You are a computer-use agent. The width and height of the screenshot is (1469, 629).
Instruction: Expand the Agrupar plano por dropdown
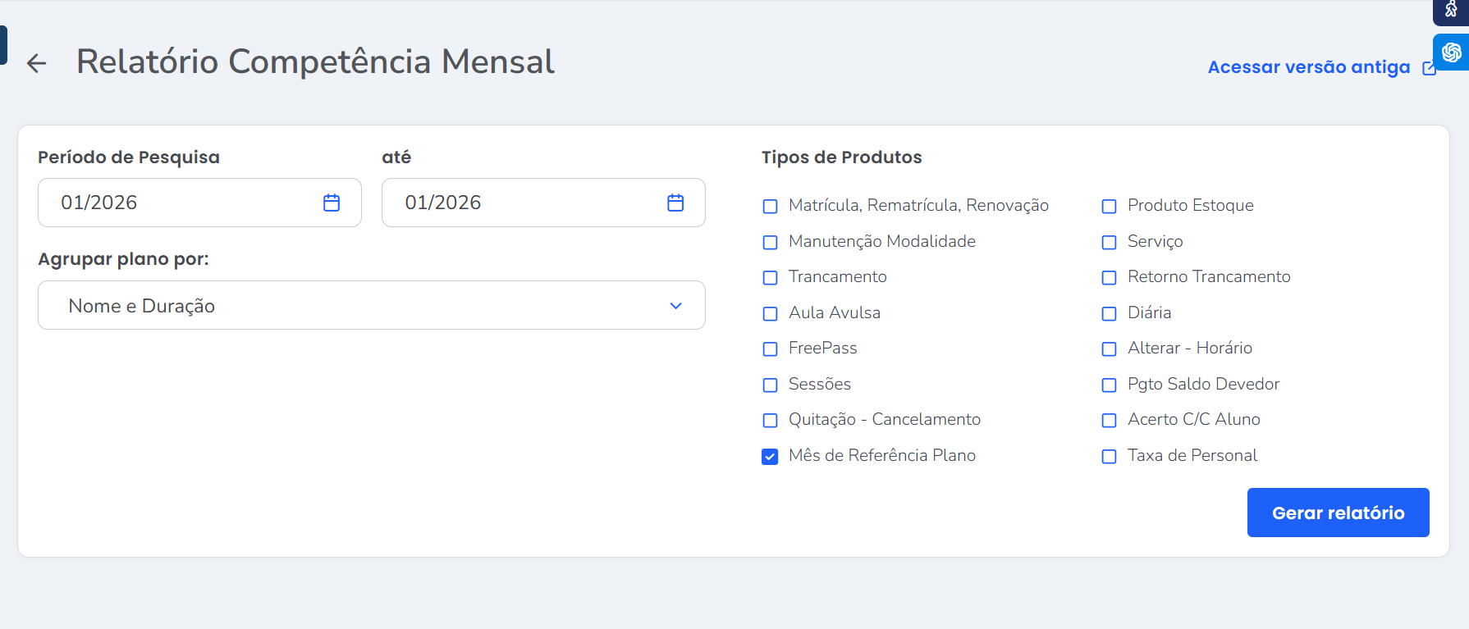[x=371, y=306]
